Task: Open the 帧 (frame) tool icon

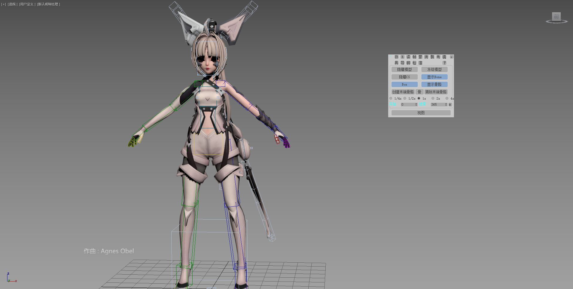Action: pyautogui.click(x=414, y=57)
